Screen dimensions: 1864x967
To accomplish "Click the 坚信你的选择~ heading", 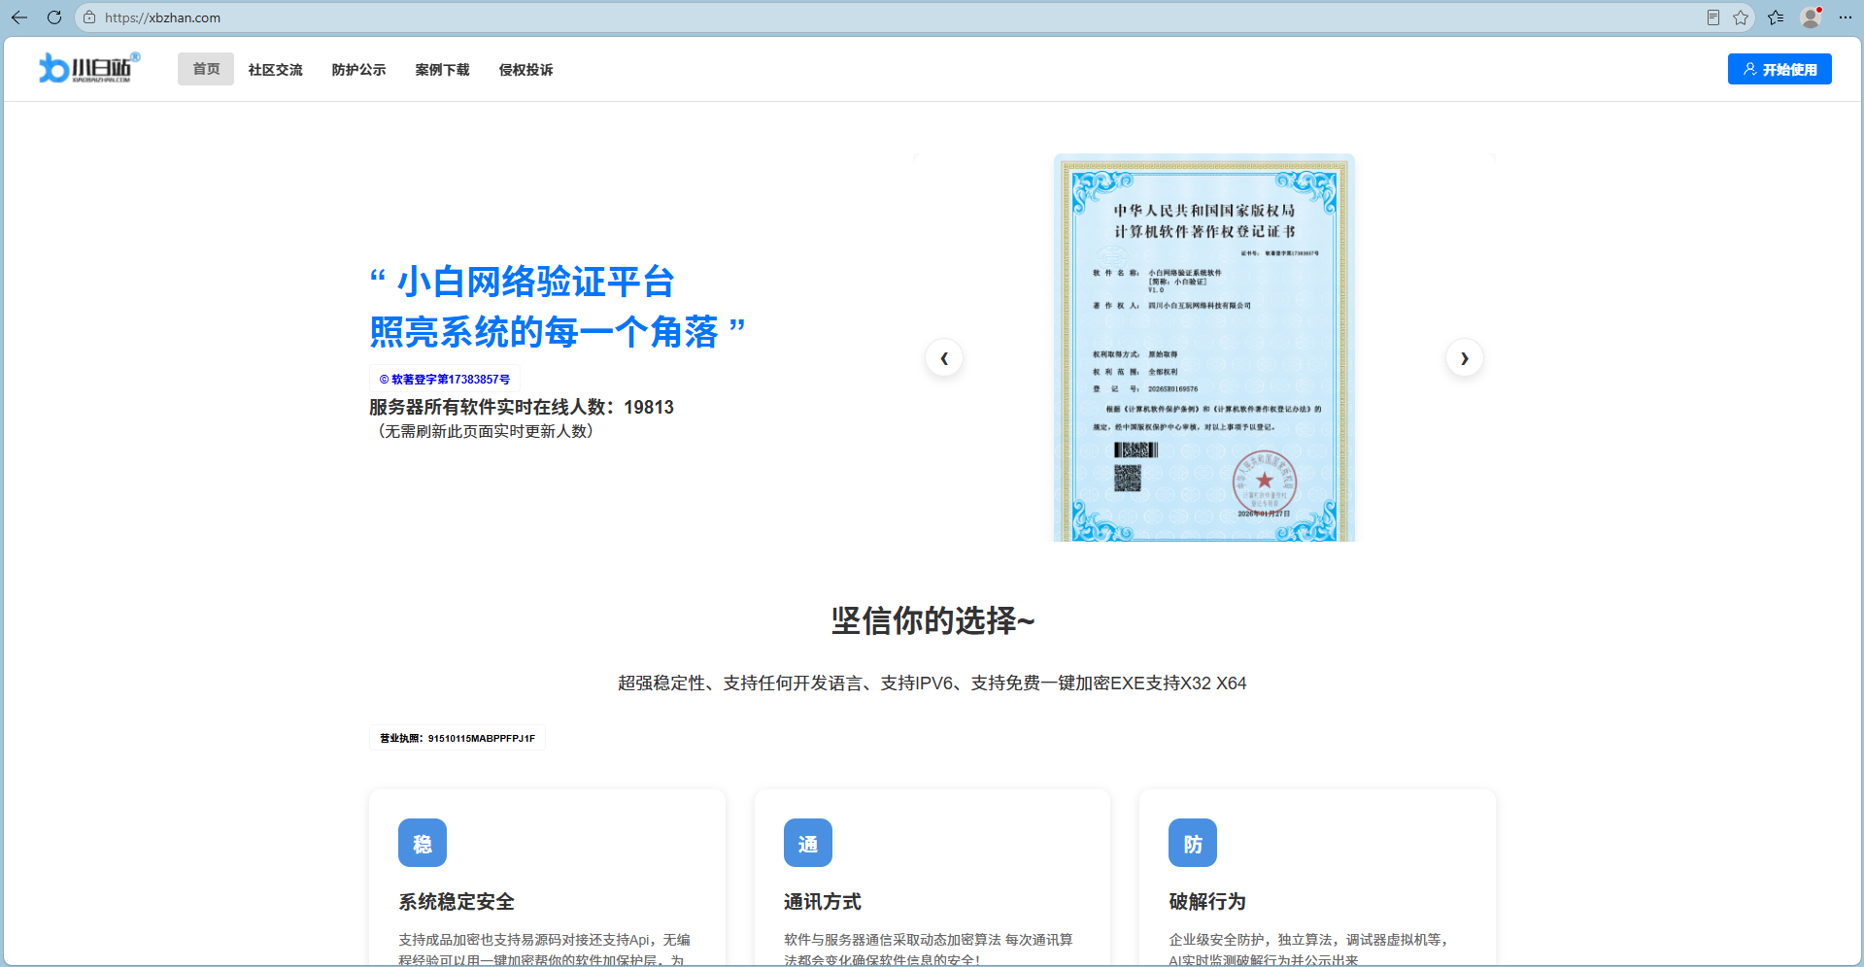I will coord(932,620).
